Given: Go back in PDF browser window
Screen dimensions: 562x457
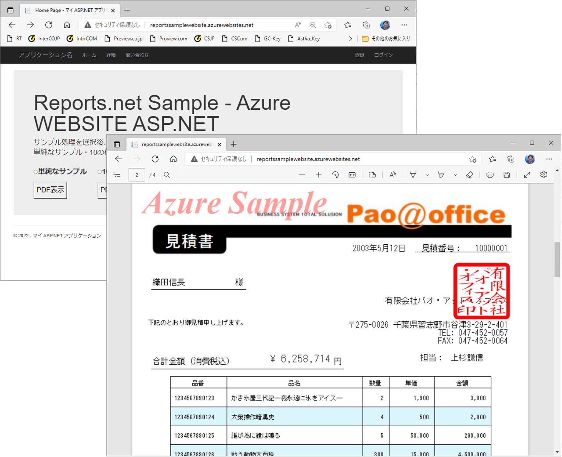Looking at the screenshot, I should (119, 159).
